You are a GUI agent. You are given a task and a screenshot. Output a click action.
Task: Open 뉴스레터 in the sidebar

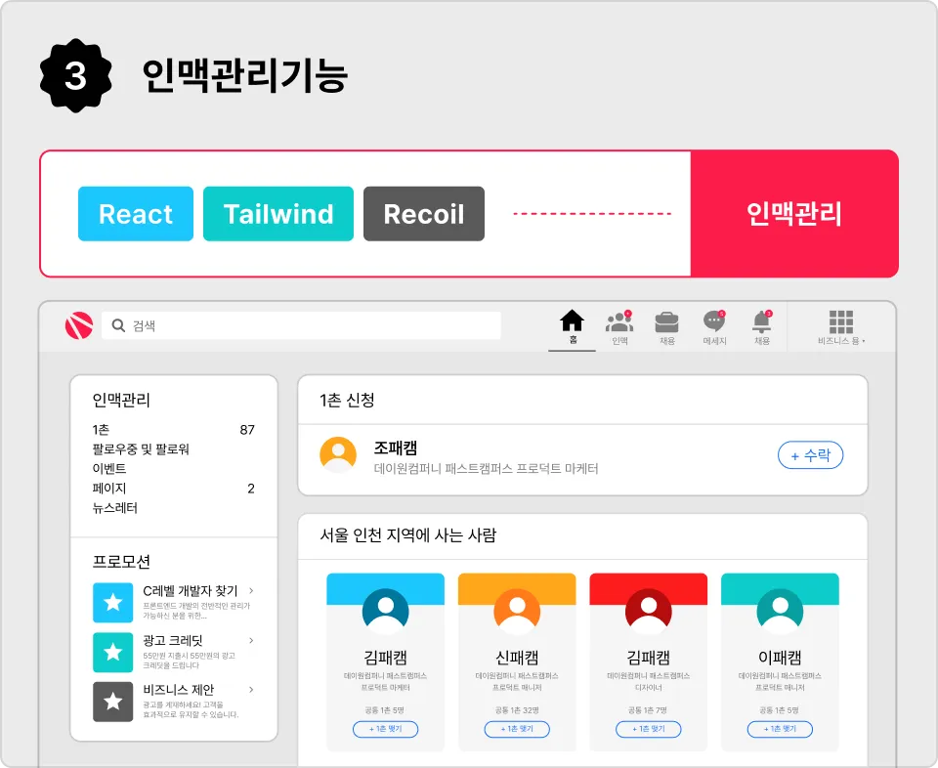115,508
